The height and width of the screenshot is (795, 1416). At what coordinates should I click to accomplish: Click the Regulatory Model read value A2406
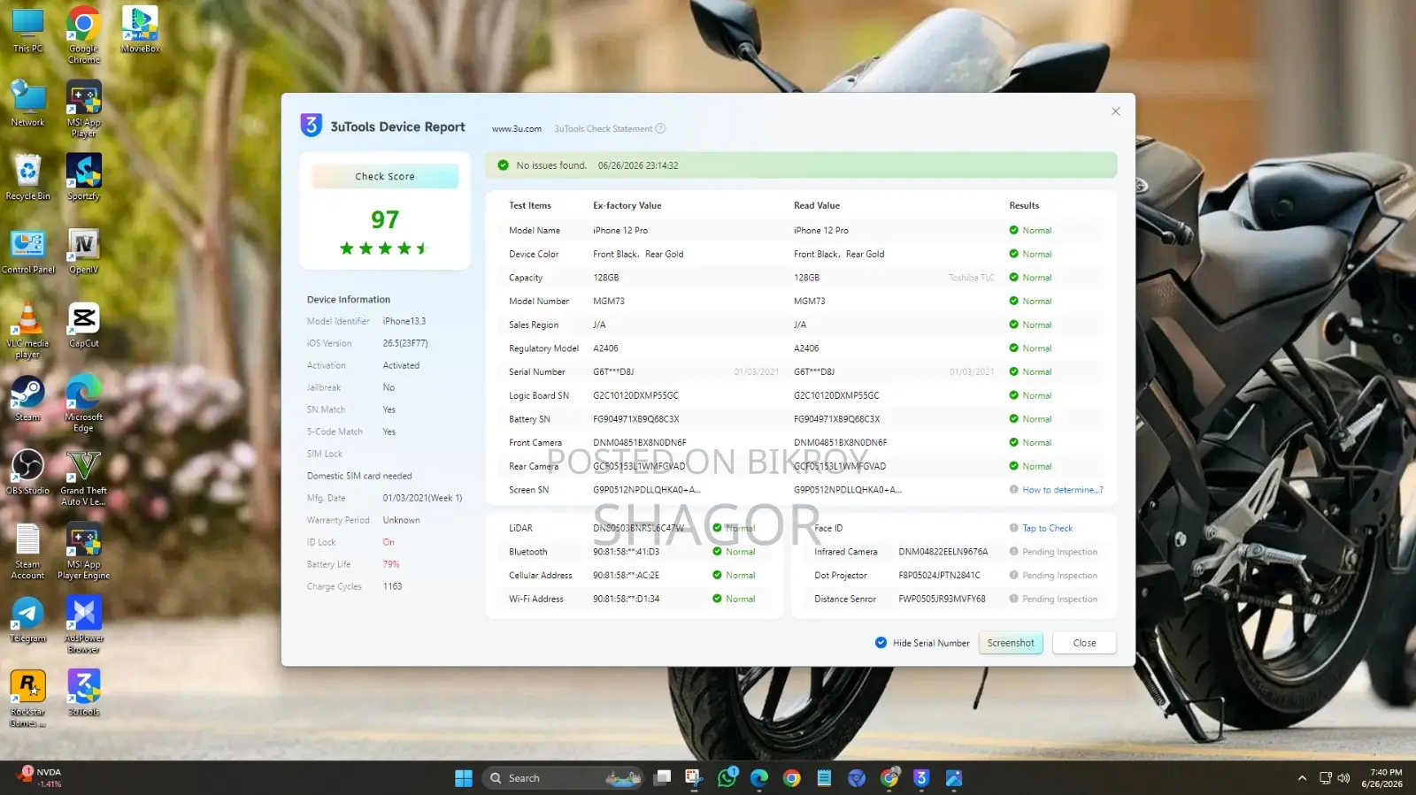click(806, 348)
